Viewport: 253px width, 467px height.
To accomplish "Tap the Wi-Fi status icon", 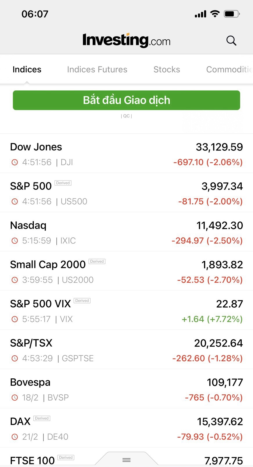I will click(215, 14).
